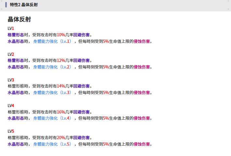Viewport: 231px width, 156px height.
Task: Click the 5% value in the Lv.1 line
Action: 106,41
